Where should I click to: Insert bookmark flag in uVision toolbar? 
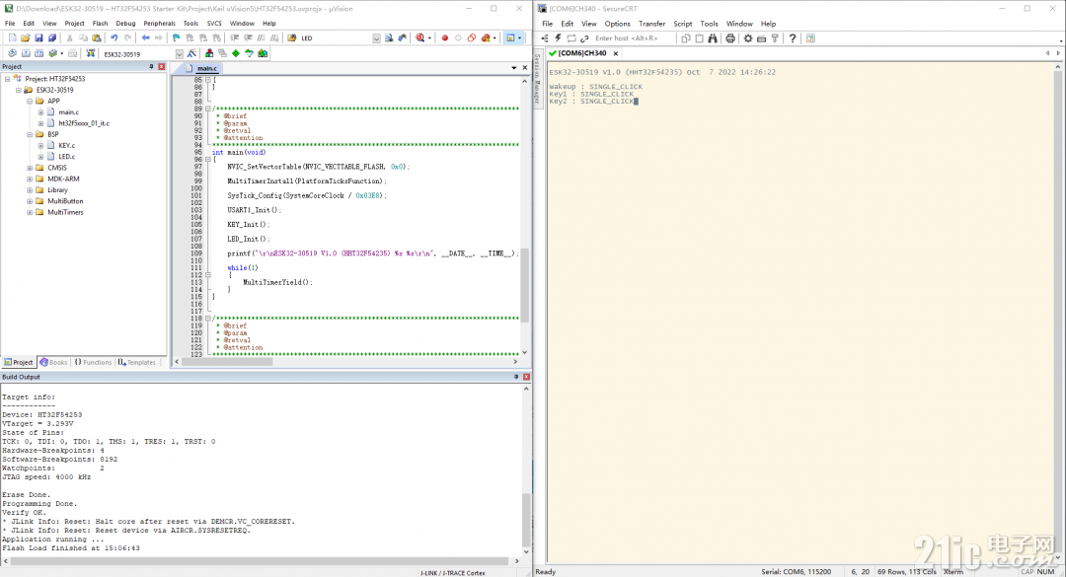[x=176, y=38]
